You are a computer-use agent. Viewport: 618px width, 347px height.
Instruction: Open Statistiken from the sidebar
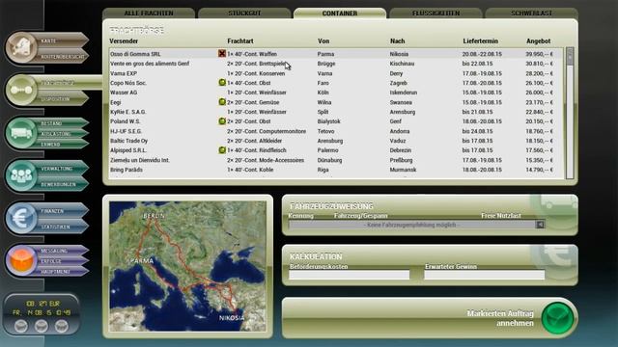62,227
